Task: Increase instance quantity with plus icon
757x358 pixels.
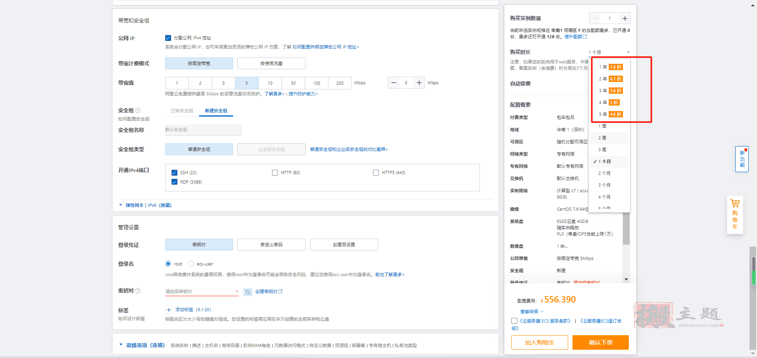Action: tap(625, 18)
